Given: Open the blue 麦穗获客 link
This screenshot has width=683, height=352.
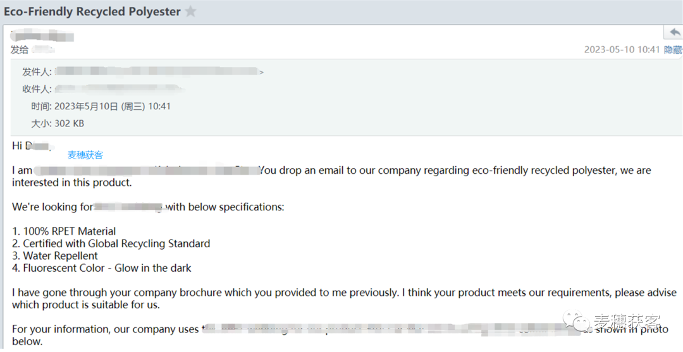Looking at the screenshot, I should (85, 155).
